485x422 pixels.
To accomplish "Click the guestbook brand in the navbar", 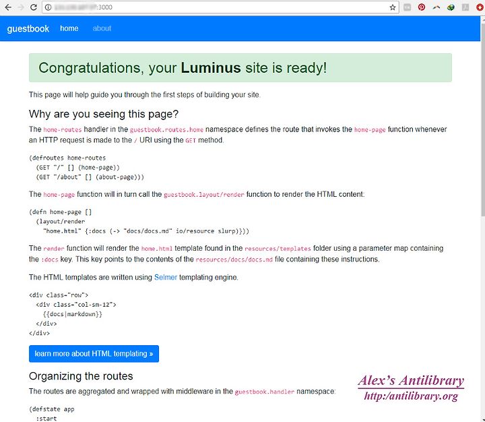I will pyautogui.click(x=28, y=28).
